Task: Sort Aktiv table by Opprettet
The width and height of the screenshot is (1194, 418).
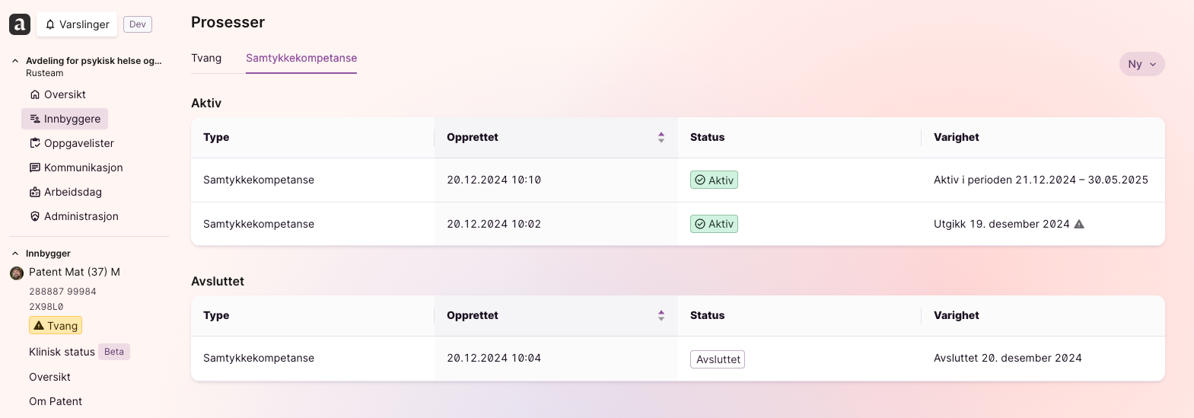Action: pos(661,137)
